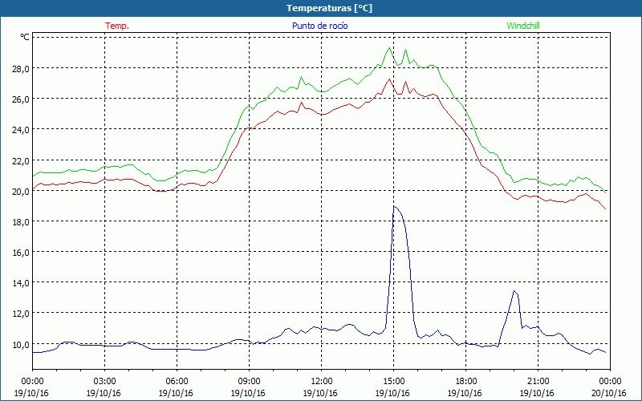Click the 16,0 y-axis value

coord(21,253)
